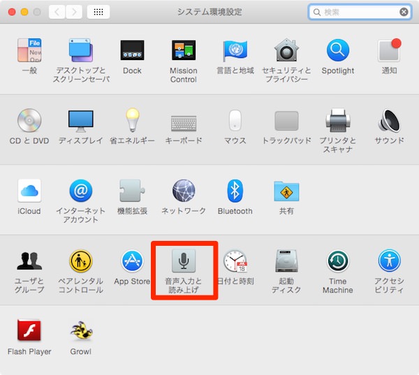Open インターネットアカウント preferences

tap(81, 191)
